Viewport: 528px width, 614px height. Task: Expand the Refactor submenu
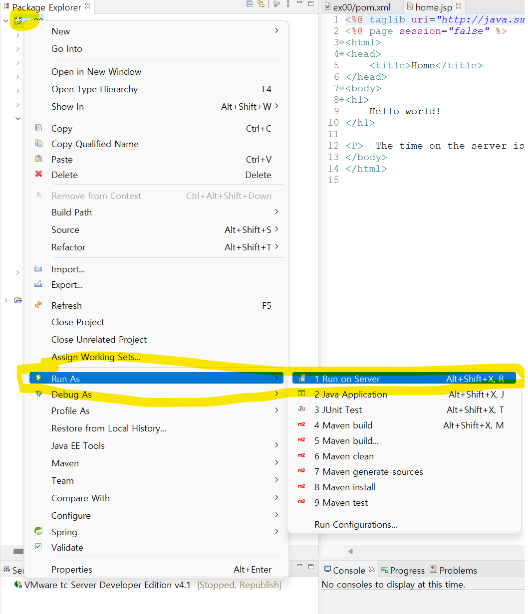click(156, 247)
